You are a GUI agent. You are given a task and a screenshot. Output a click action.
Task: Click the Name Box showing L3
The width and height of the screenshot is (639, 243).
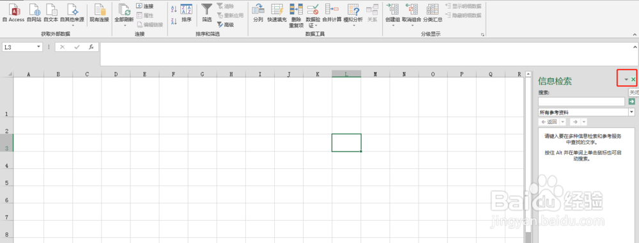point(19,47)
